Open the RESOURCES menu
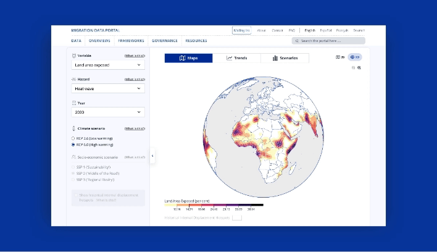437x252 pixels. coord(196,41)
